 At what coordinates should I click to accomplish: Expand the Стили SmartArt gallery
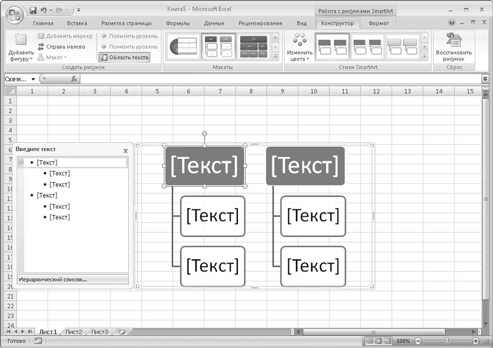(x=425, y=56)
